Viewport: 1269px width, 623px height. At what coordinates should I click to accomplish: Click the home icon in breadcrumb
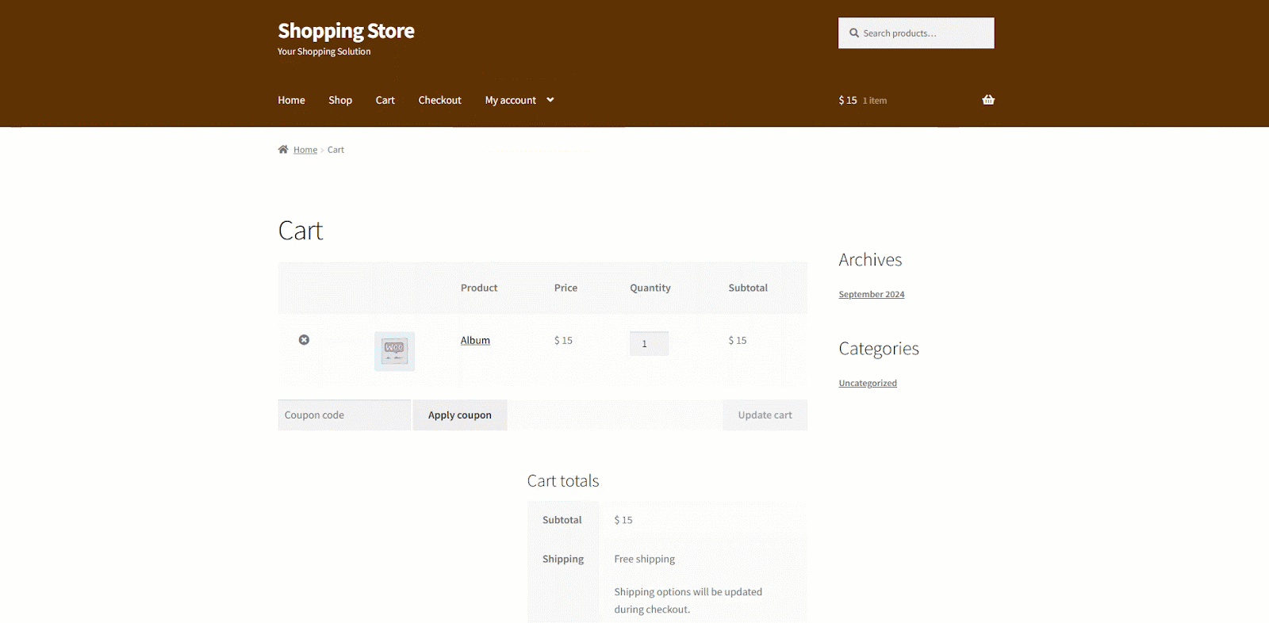click(x=283, y=150)
